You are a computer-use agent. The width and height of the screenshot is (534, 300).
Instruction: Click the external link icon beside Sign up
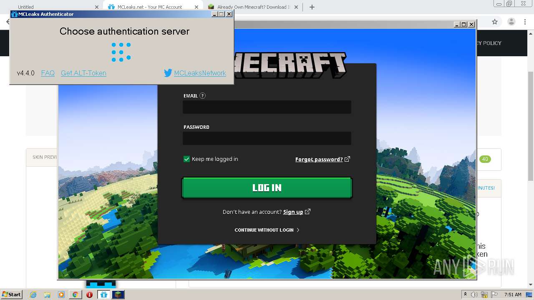(x=307, y=211)
